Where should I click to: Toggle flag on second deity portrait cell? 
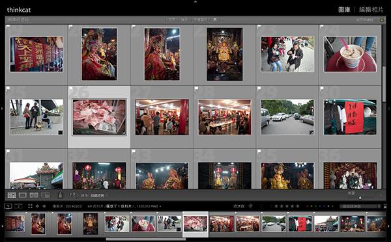click(134, 27)
